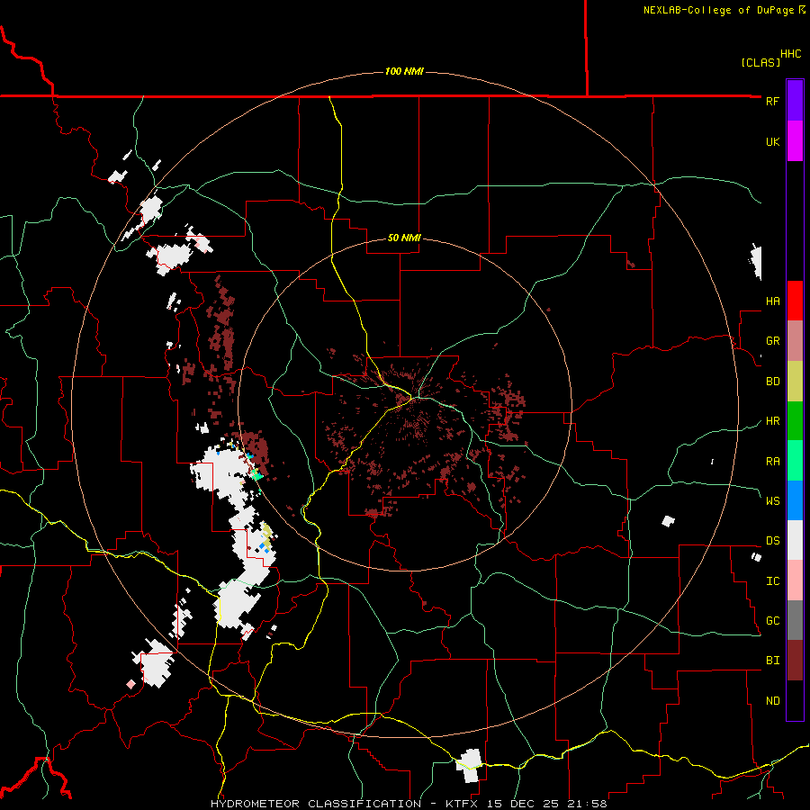Click the HYDROMETEOR CLASSIFICATION title text
The width and height of the screenshot is (810, 810).
coord(316,804)
